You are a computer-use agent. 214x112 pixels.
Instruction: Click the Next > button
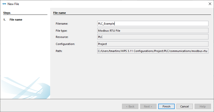pos(148,106)
